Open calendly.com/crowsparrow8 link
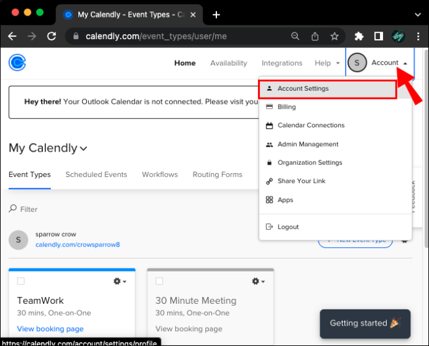Viewport: 429px width, 346px height. pos(78,244)
